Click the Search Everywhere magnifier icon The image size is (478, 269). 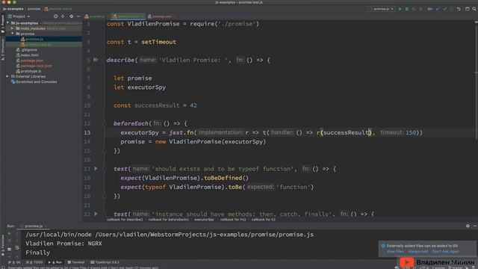[x=474, y=9]
